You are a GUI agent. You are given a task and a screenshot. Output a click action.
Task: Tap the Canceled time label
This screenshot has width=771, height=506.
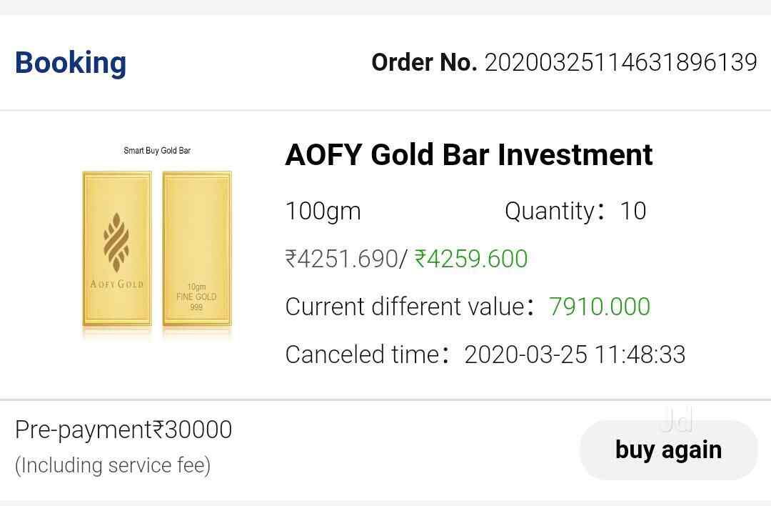click(x=364, y=354)
